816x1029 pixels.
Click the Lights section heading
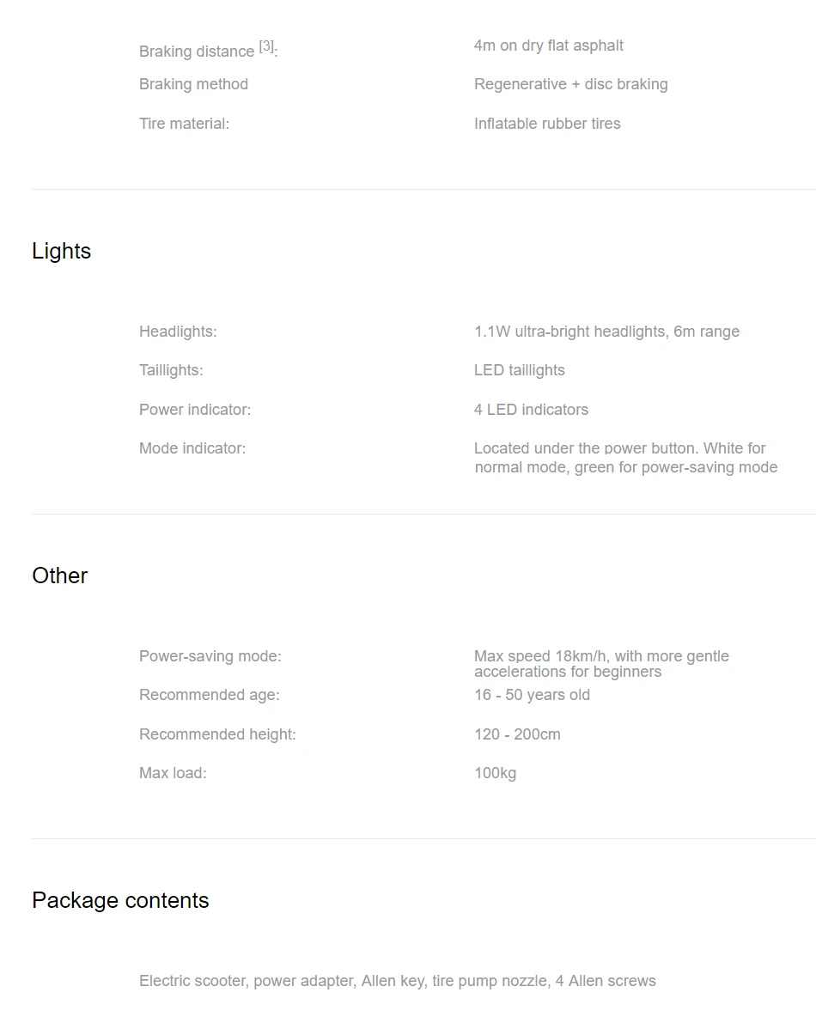point(61,251)
